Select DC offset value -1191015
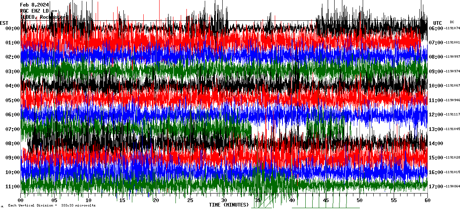 point(452,172)
